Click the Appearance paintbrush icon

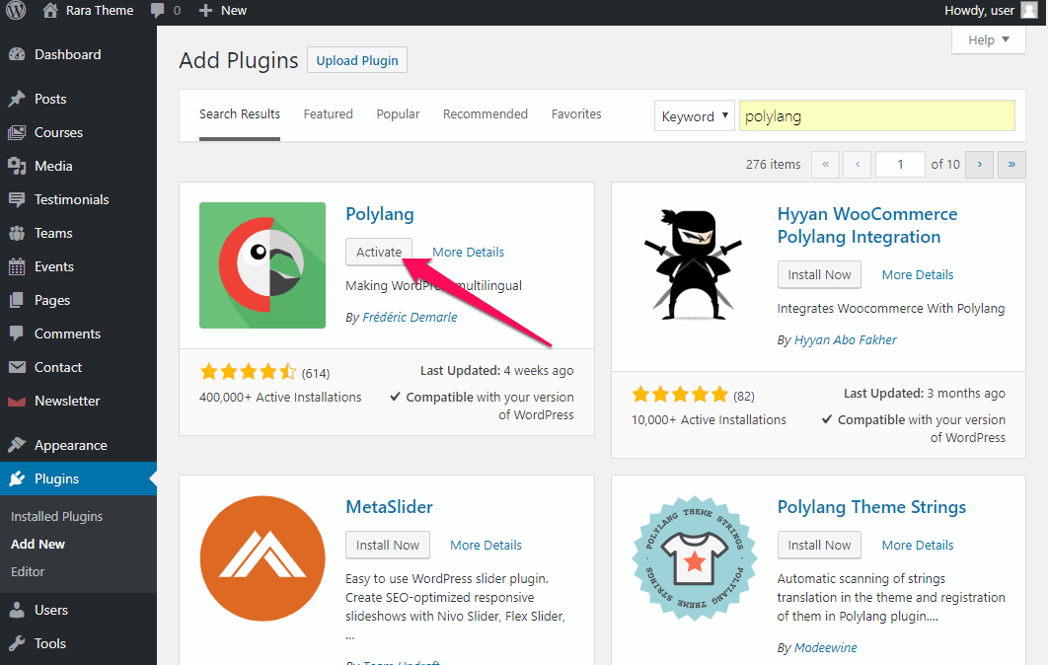pos(17,445)
